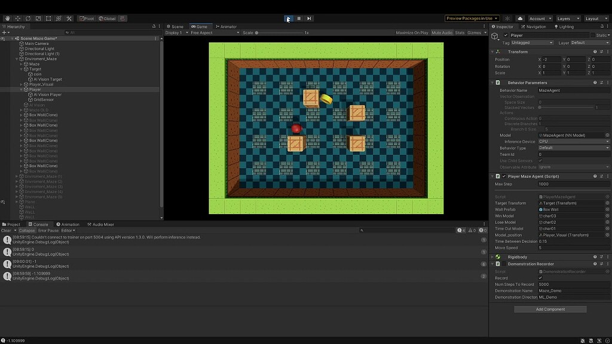Select the Hand tool in the toolbar
This screenshot has height=344, width=612.
click(7, 19)
